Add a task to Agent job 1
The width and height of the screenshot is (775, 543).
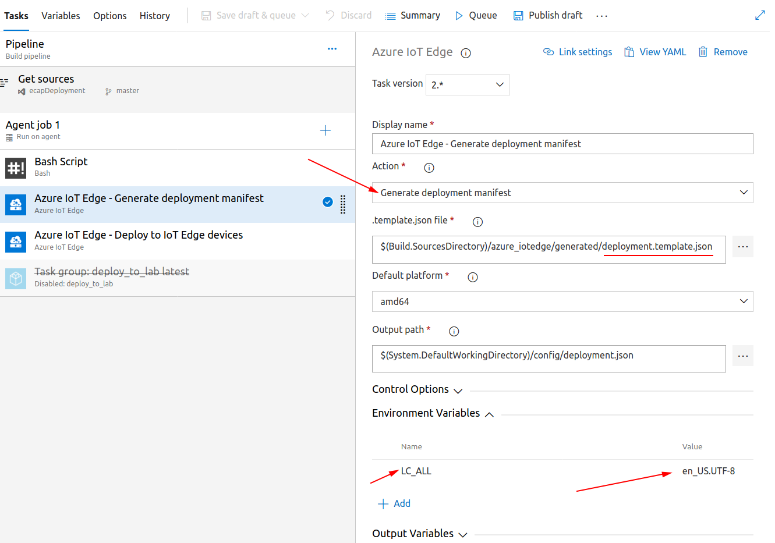[x=325, y=130]
